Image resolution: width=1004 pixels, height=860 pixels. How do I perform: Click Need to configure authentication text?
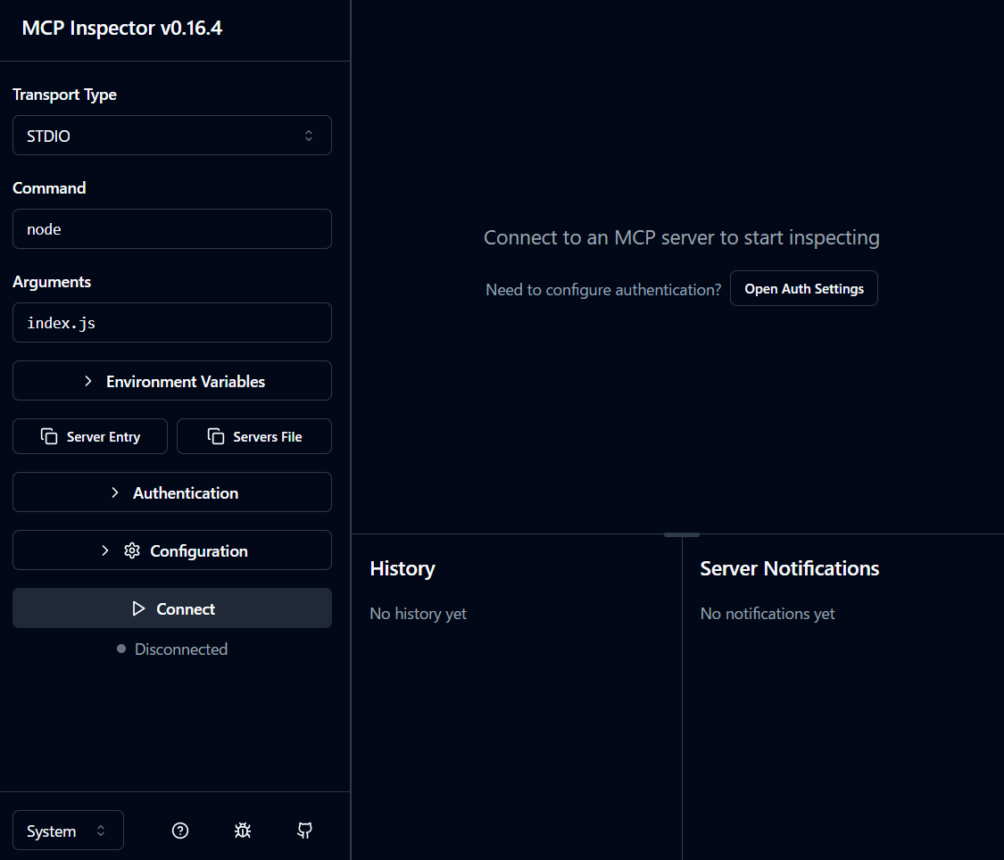coord(603,290)
